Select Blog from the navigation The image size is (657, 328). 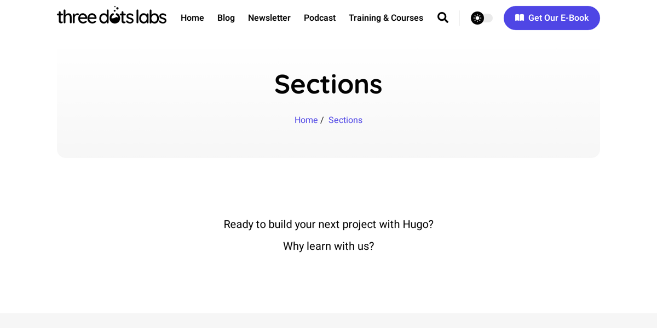tap(226, 17)
